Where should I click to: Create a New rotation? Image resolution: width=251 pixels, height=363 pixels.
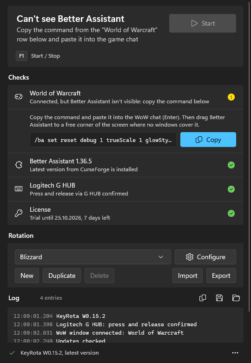pyautogui.click(x=27, y=276)
